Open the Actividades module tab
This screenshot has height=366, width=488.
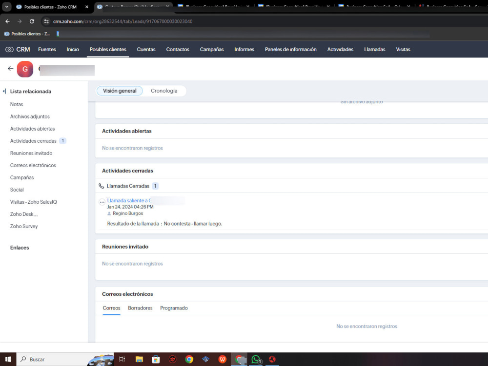pyautogui.click(x=340, y=49)
